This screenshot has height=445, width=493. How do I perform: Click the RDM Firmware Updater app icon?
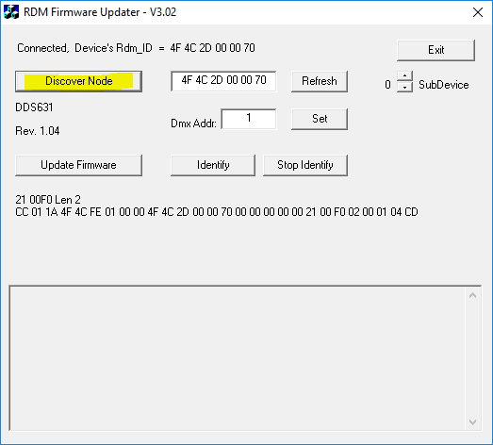point(11,12)
